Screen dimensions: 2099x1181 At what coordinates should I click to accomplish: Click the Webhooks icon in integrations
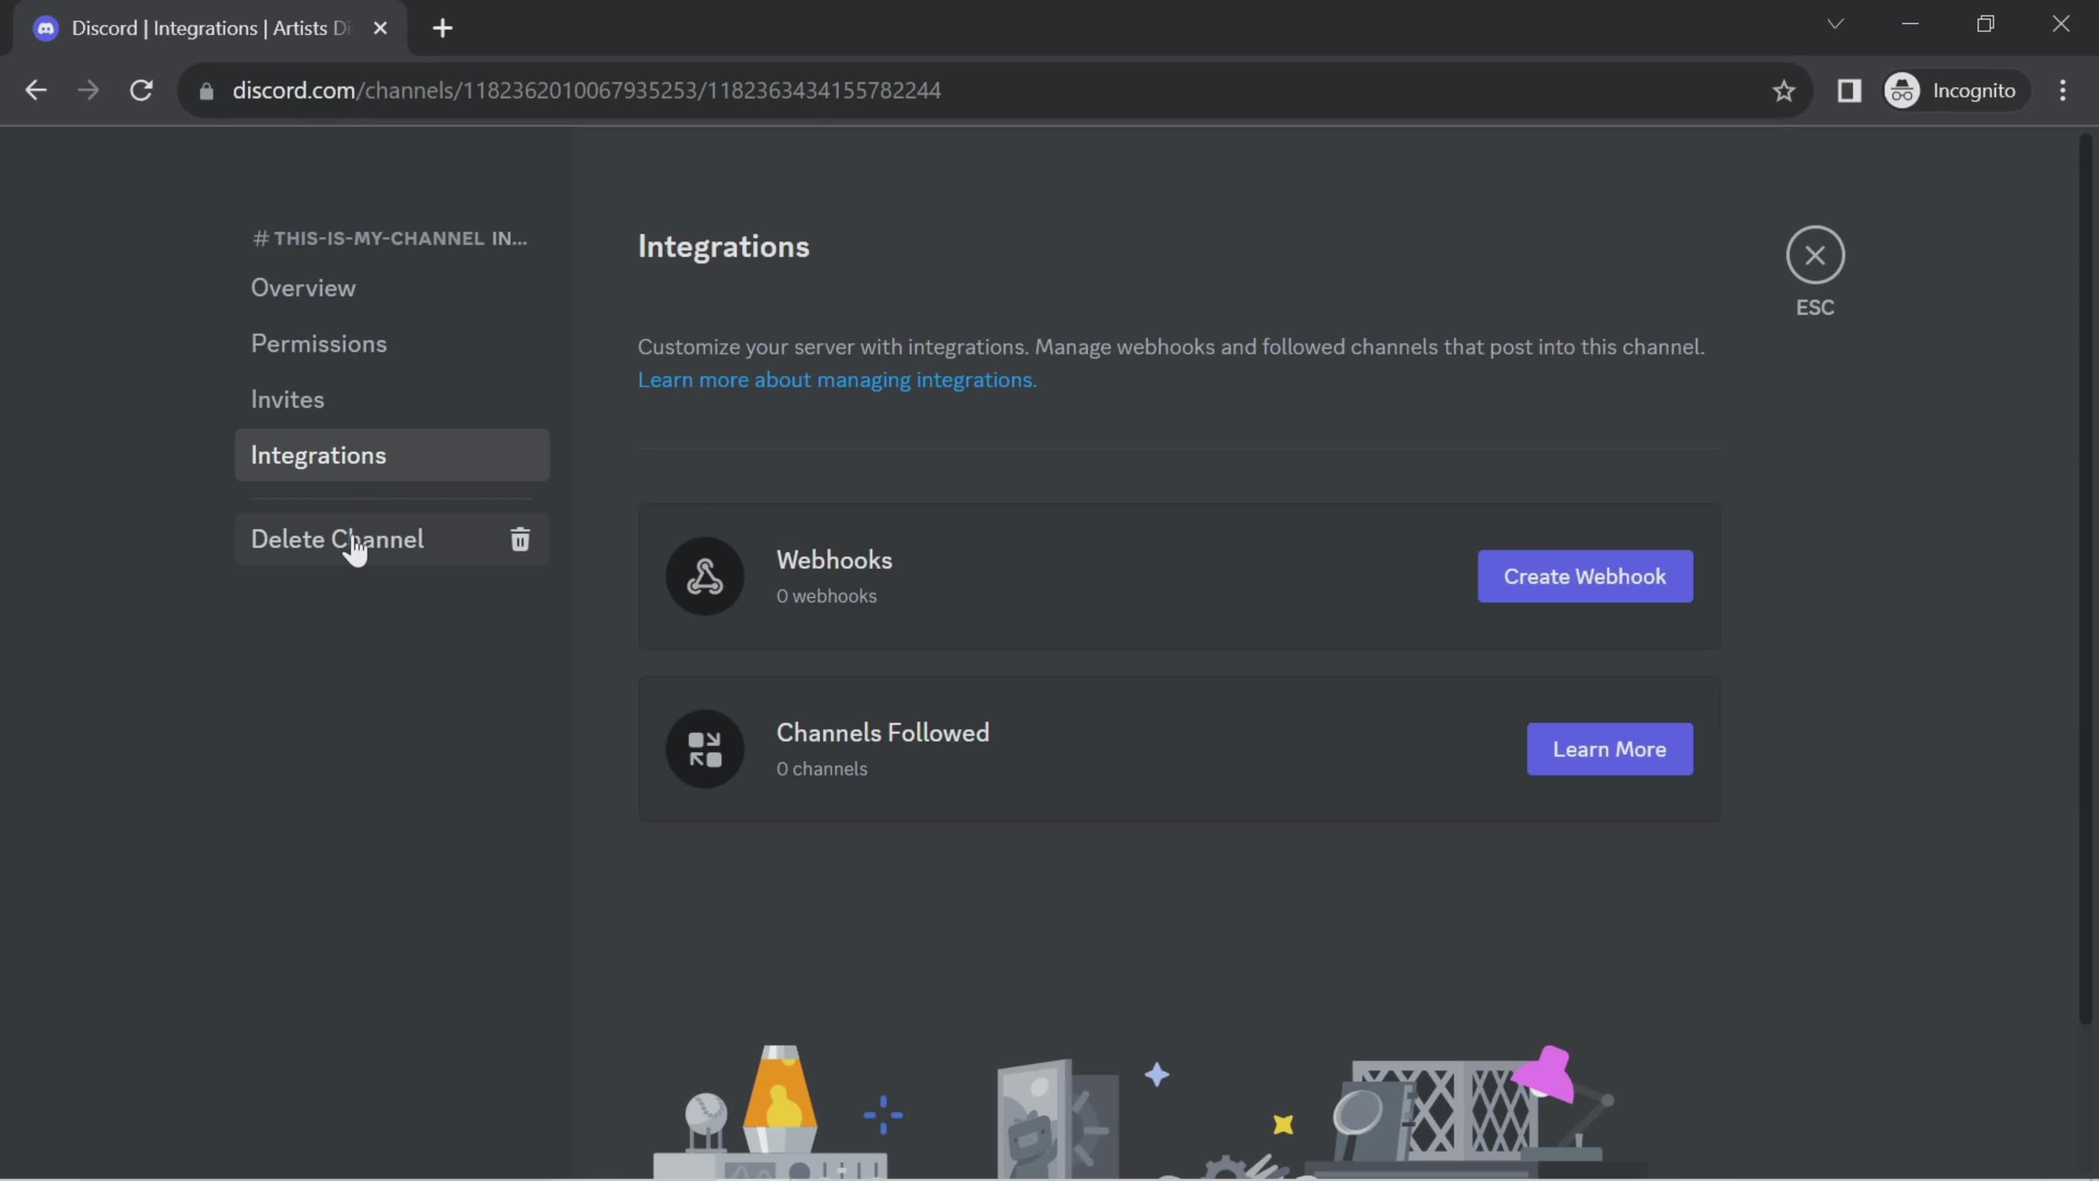click(x=705, y=575)
